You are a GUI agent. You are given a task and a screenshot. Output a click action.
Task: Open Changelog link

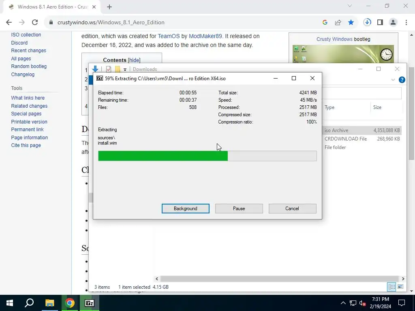pyautogui.click(x=23, y=75)
